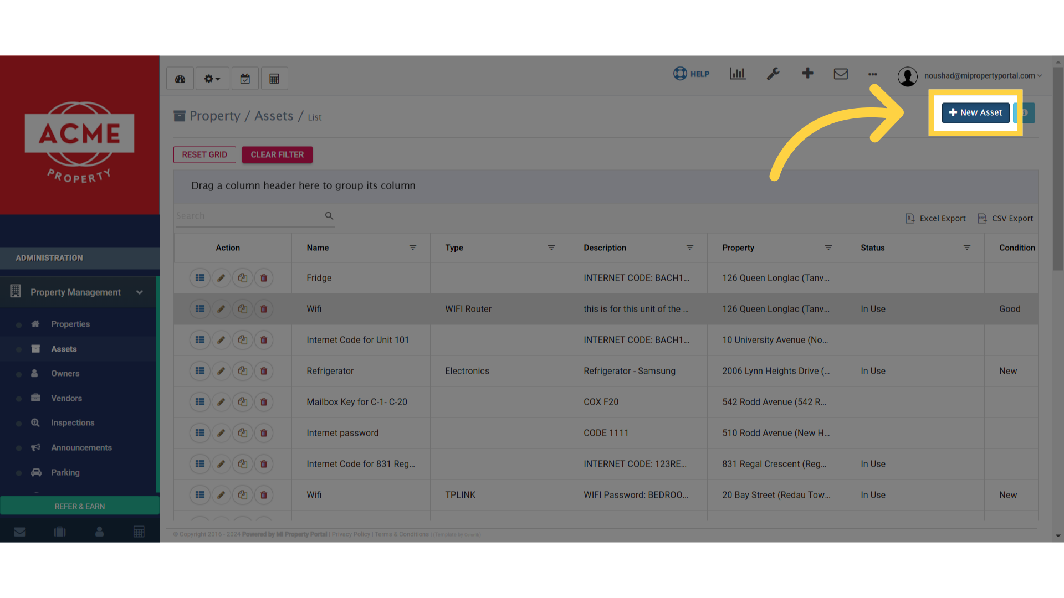Open the dashboard speedometer icon
The width and height of the screenshot is (1064, 598).
coord(180,78)
